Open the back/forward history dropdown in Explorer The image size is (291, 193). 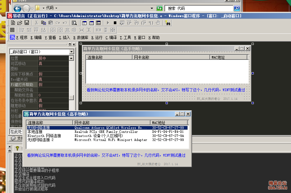pyautogui.click(x=32, y=8)
